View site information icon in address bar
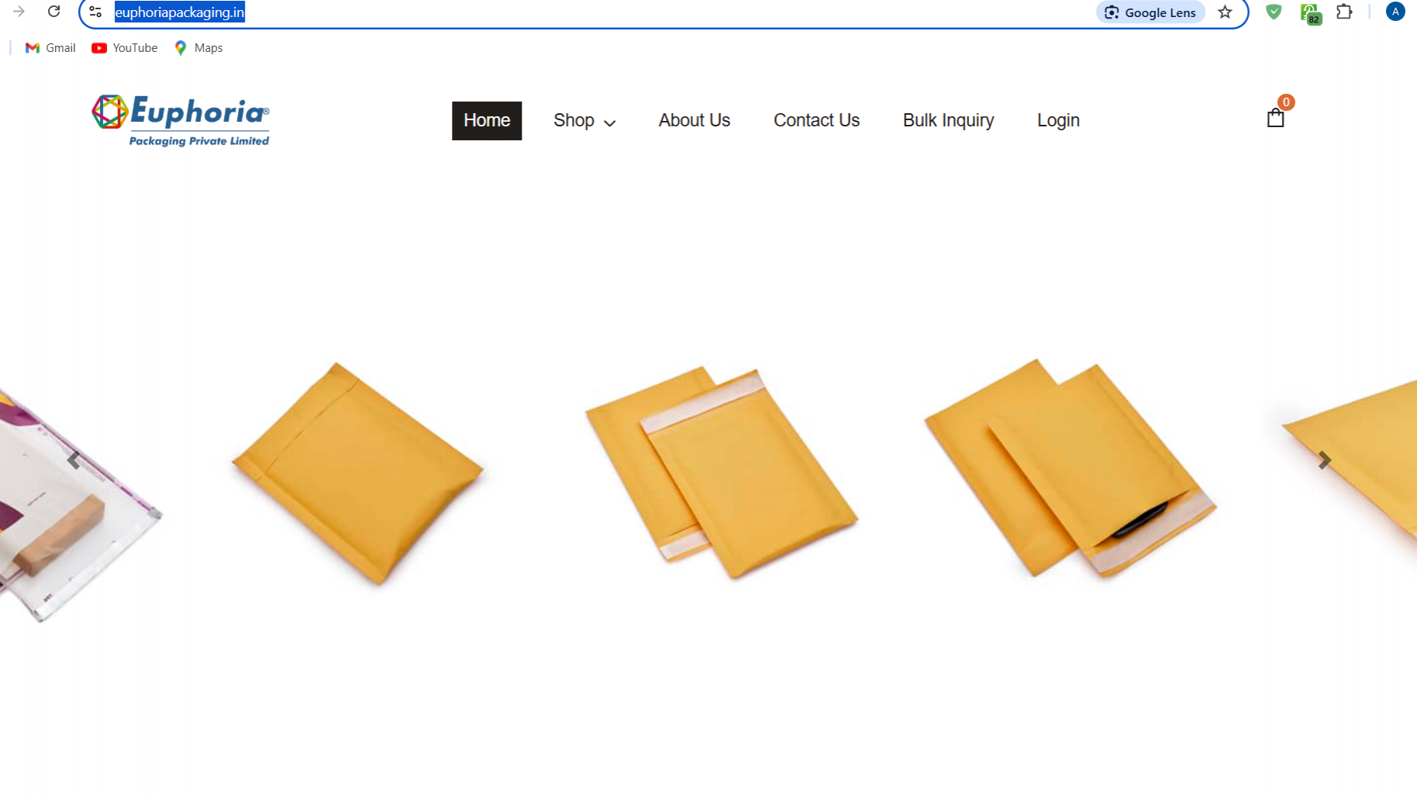The width and height of the screenshot is (1417, 797). (x=95, y=12)
